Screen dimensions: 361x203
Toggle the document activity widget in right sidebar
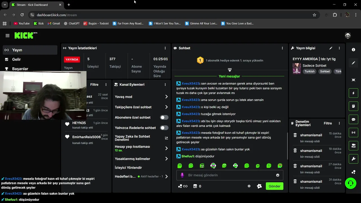(x=353, y=106)
